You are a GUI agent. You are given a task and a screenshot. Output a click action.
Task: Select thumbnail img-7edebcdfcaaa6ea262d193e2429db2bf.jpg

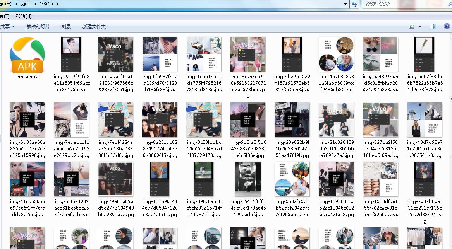pyautogui.click(x=72, y=120)
